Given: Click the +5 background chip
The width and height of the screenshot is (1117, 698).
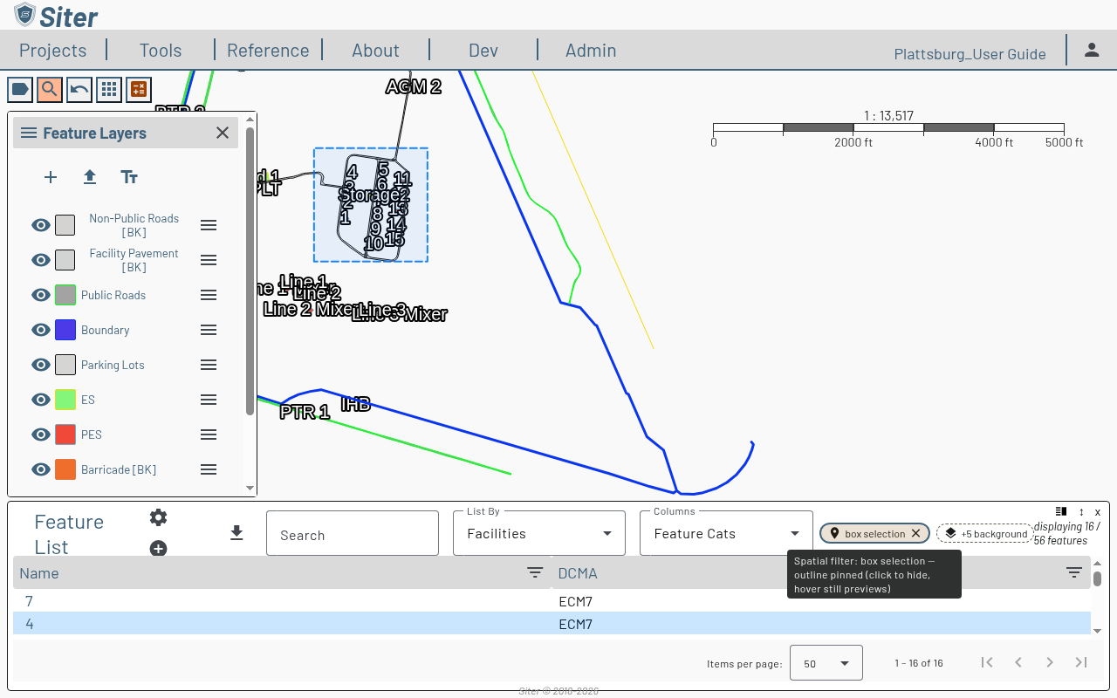Looking at the screenshot, I should 985,533.
